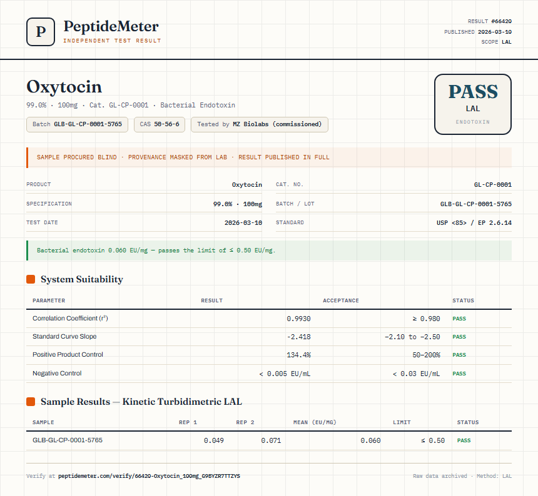Click the ACCEPTANCE column header
Image resolution: width=538 pixels, height=496 pixels.
[x=341, y=300]
